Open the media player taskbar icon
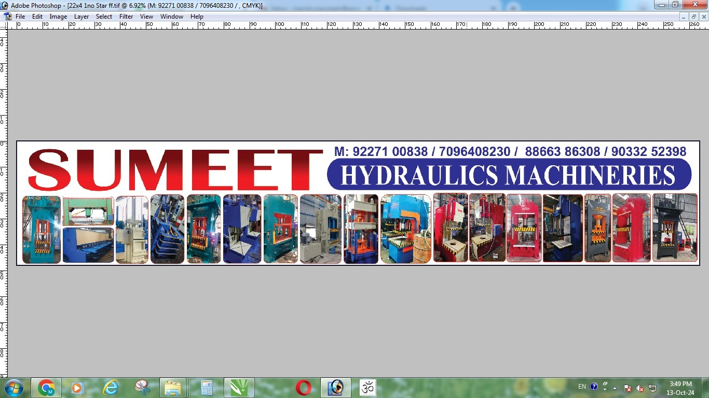 click(x=77, y=388)
